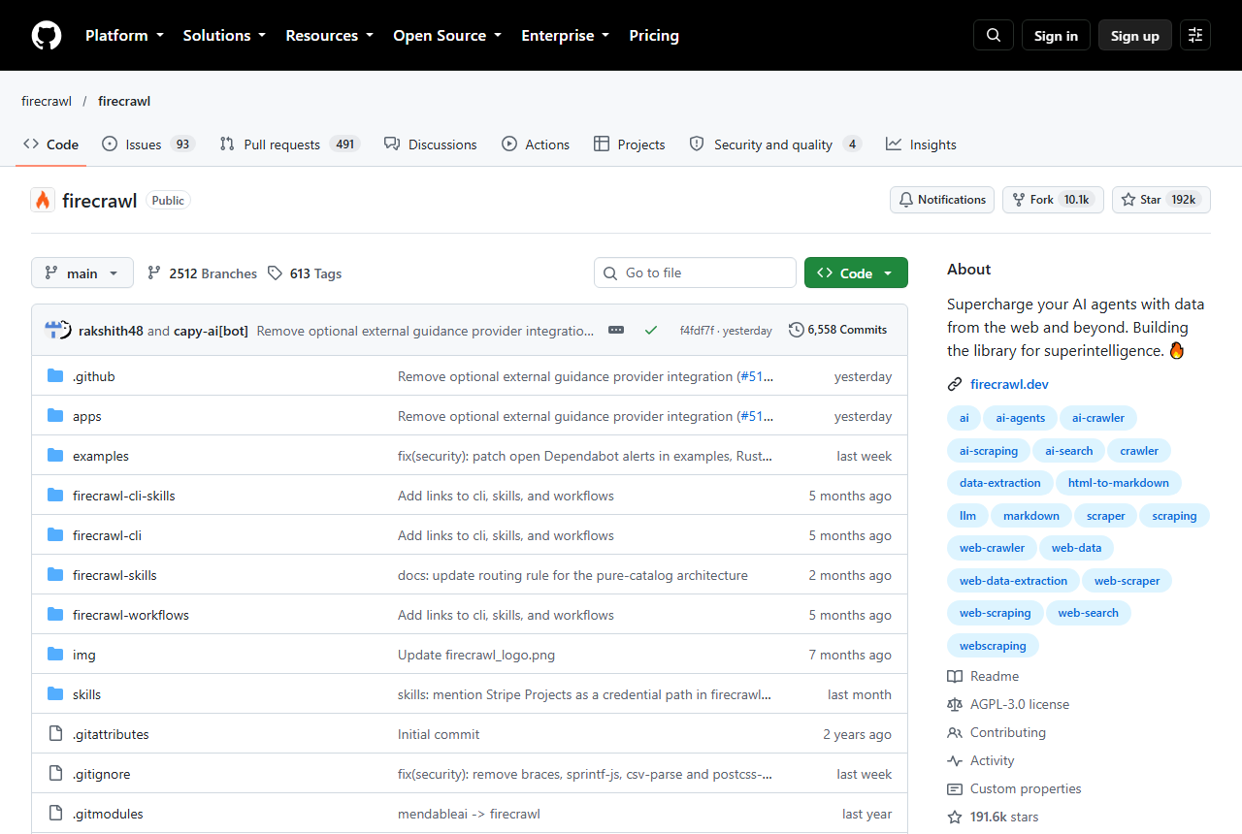Expand the Enterprise menu
The width and height of the screenshot is (1242, 834).
point(566,36)
